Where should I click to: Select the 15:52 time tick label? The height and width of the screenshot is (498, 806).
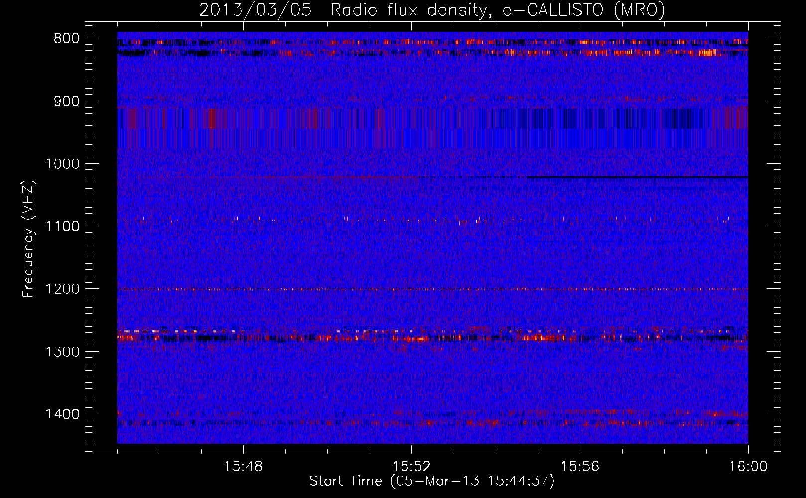click(411, 467)
